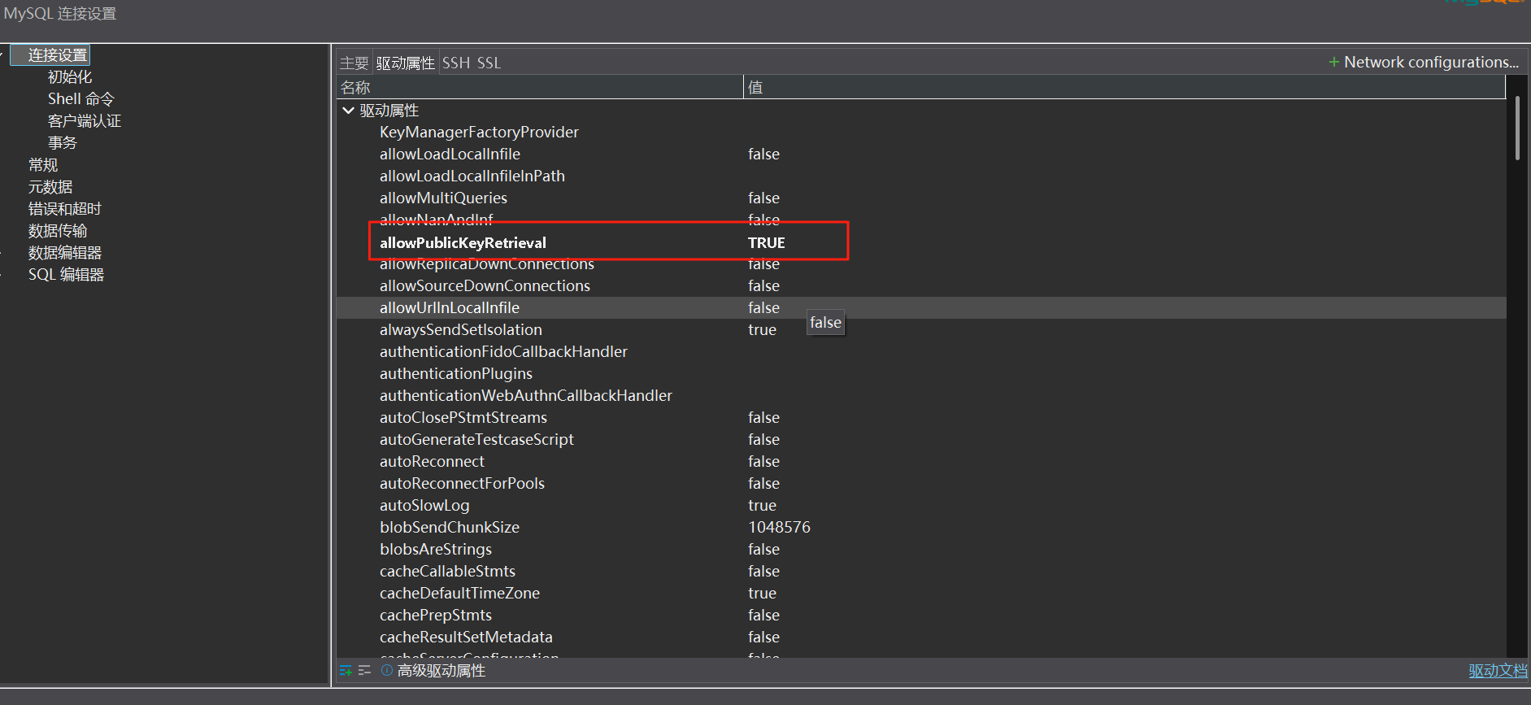
Task: Click the value cell for allowMultiQueries
Action: point(763,198)
